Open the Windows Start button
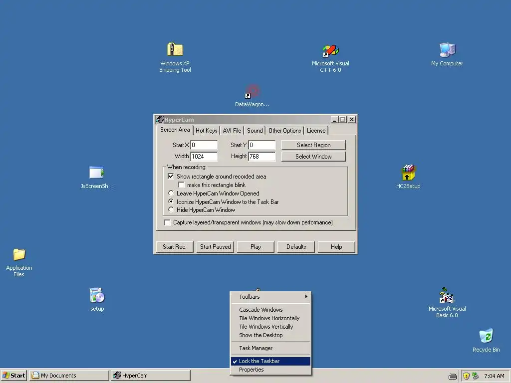 pyautogui.click(x=13, y=376)
